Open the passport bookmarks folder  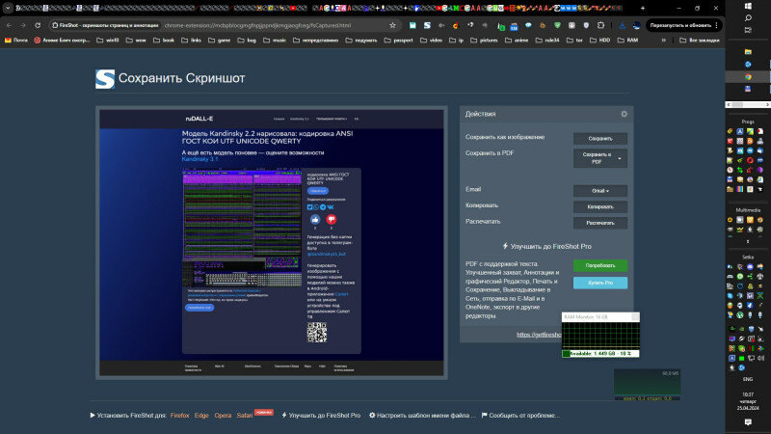click(398, 41)
